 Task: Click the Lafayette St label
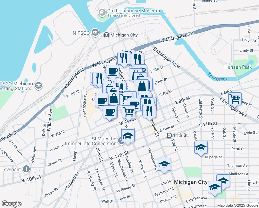[201, 109]
